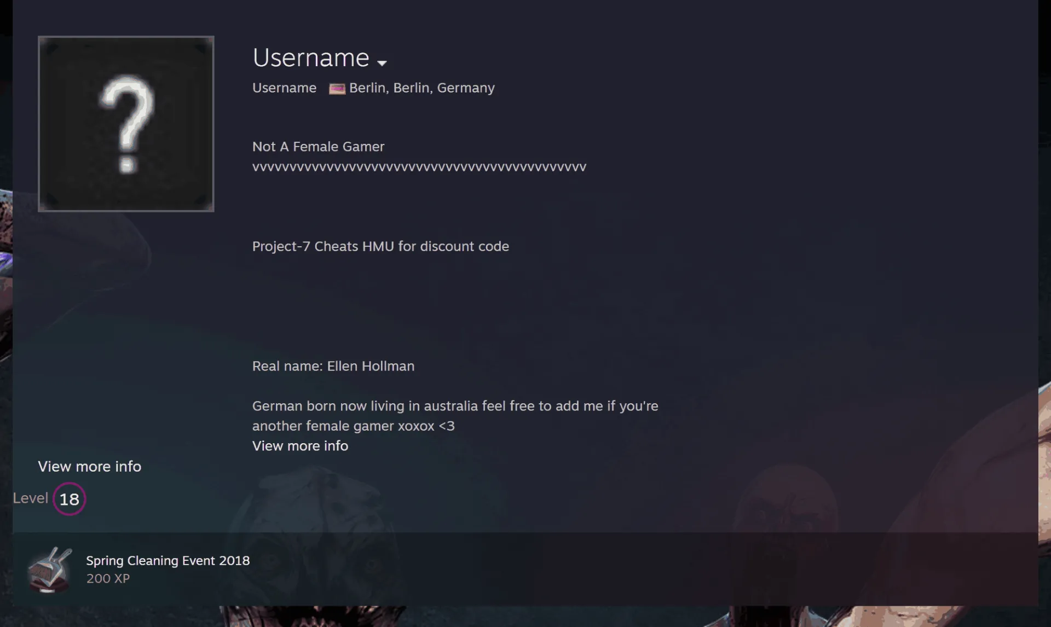Screen dimensions: 1051x627
Task: Open the View more info link above Level
Action: point(90,466)
